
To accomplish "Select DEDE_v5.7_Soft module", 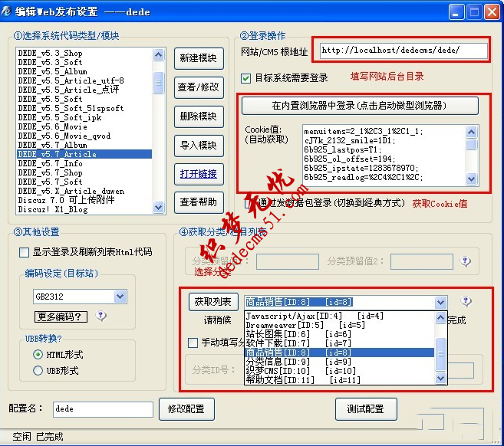I will coord(84,182).
